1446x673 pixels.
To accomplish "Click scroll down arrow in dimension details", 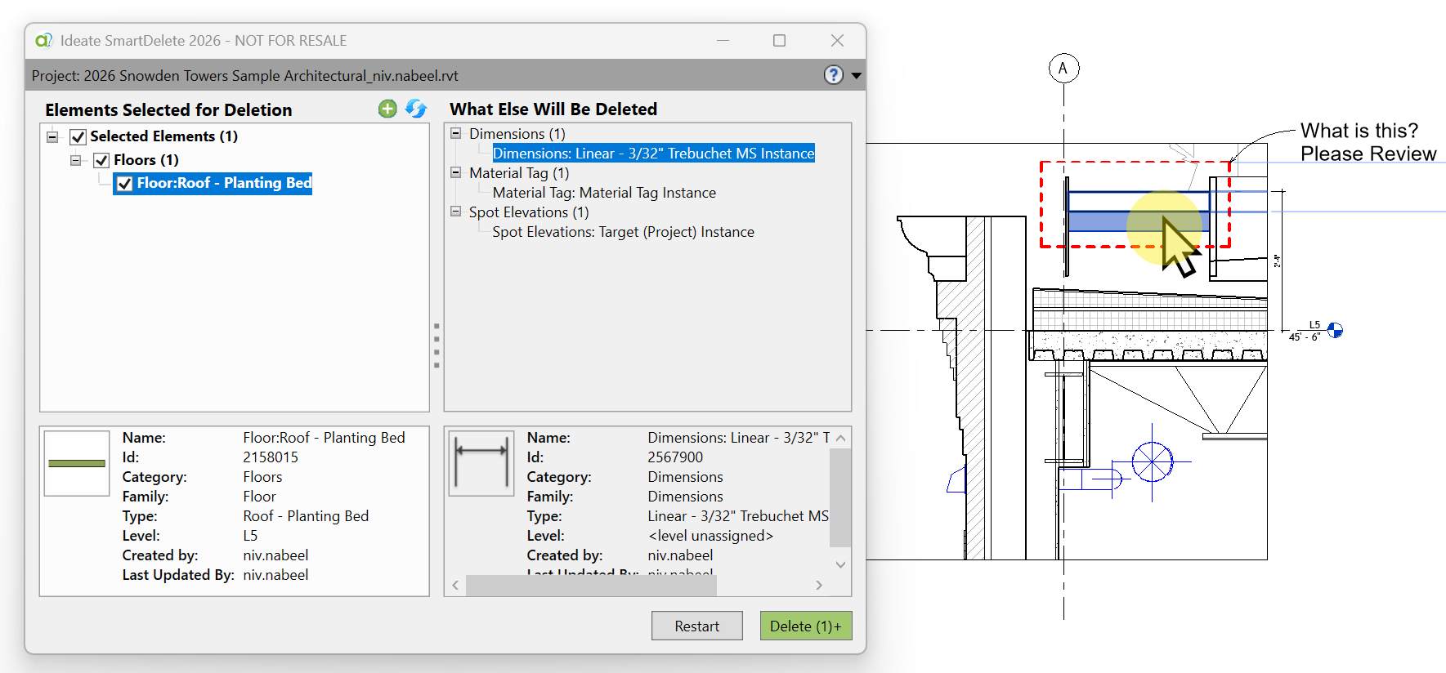I will pos(840,564).
